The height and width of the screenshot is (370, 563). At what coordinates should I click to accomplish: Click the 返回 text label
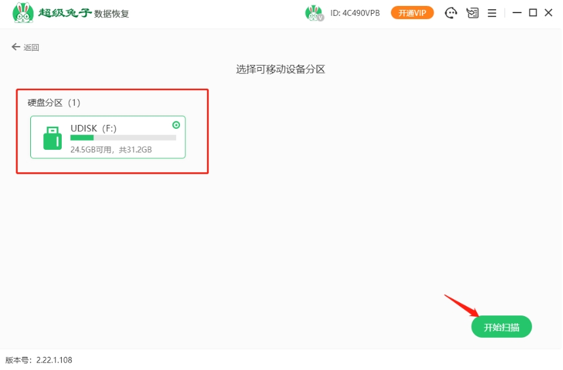coord(32,47)
